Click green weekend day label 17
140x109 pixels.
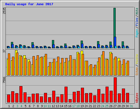tap(74, 106)
